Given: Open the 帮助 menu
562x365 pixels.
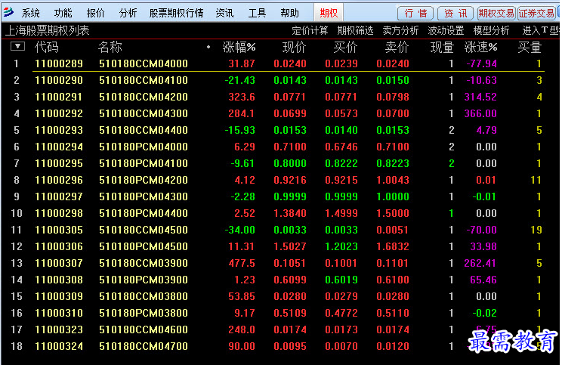Looking at the screenshot, I should coord(289,14).
